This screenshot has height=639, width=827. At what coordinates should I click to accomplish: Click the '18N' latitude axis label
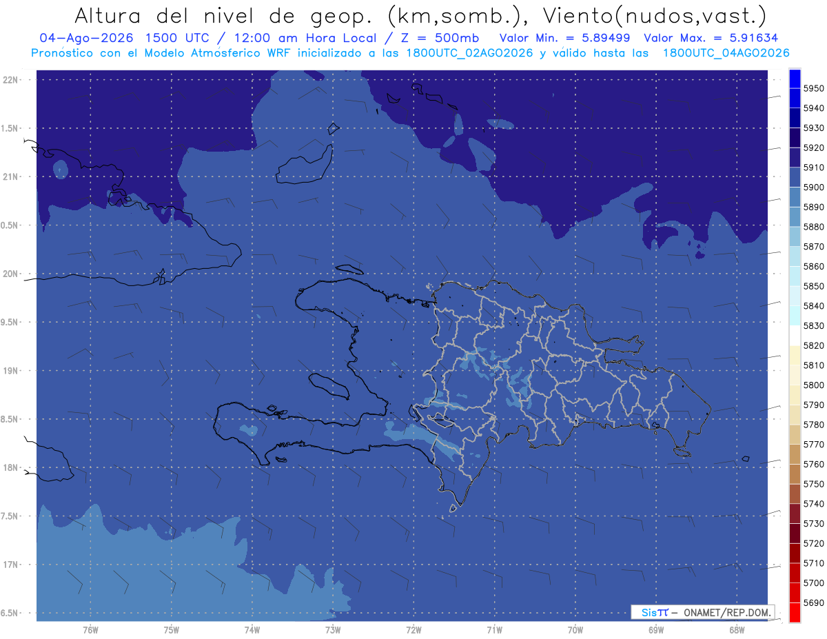pyautogui.click(x=10, y=467)
